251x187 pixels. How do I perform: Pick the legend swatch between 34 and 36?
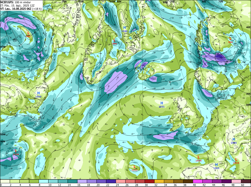click(169, 181)
